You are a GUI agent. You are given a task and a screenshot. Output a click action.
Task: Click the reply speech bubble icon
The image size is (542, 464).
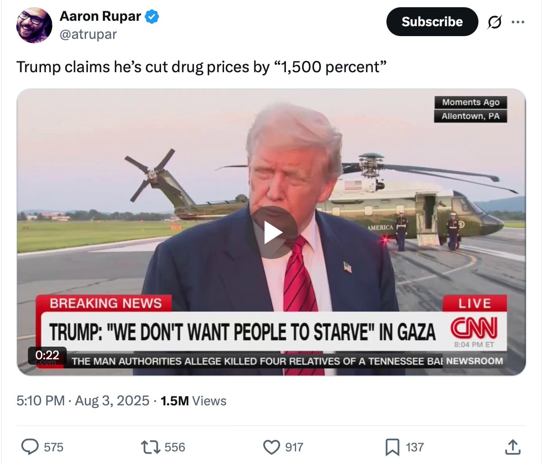[x=30, y=447]
